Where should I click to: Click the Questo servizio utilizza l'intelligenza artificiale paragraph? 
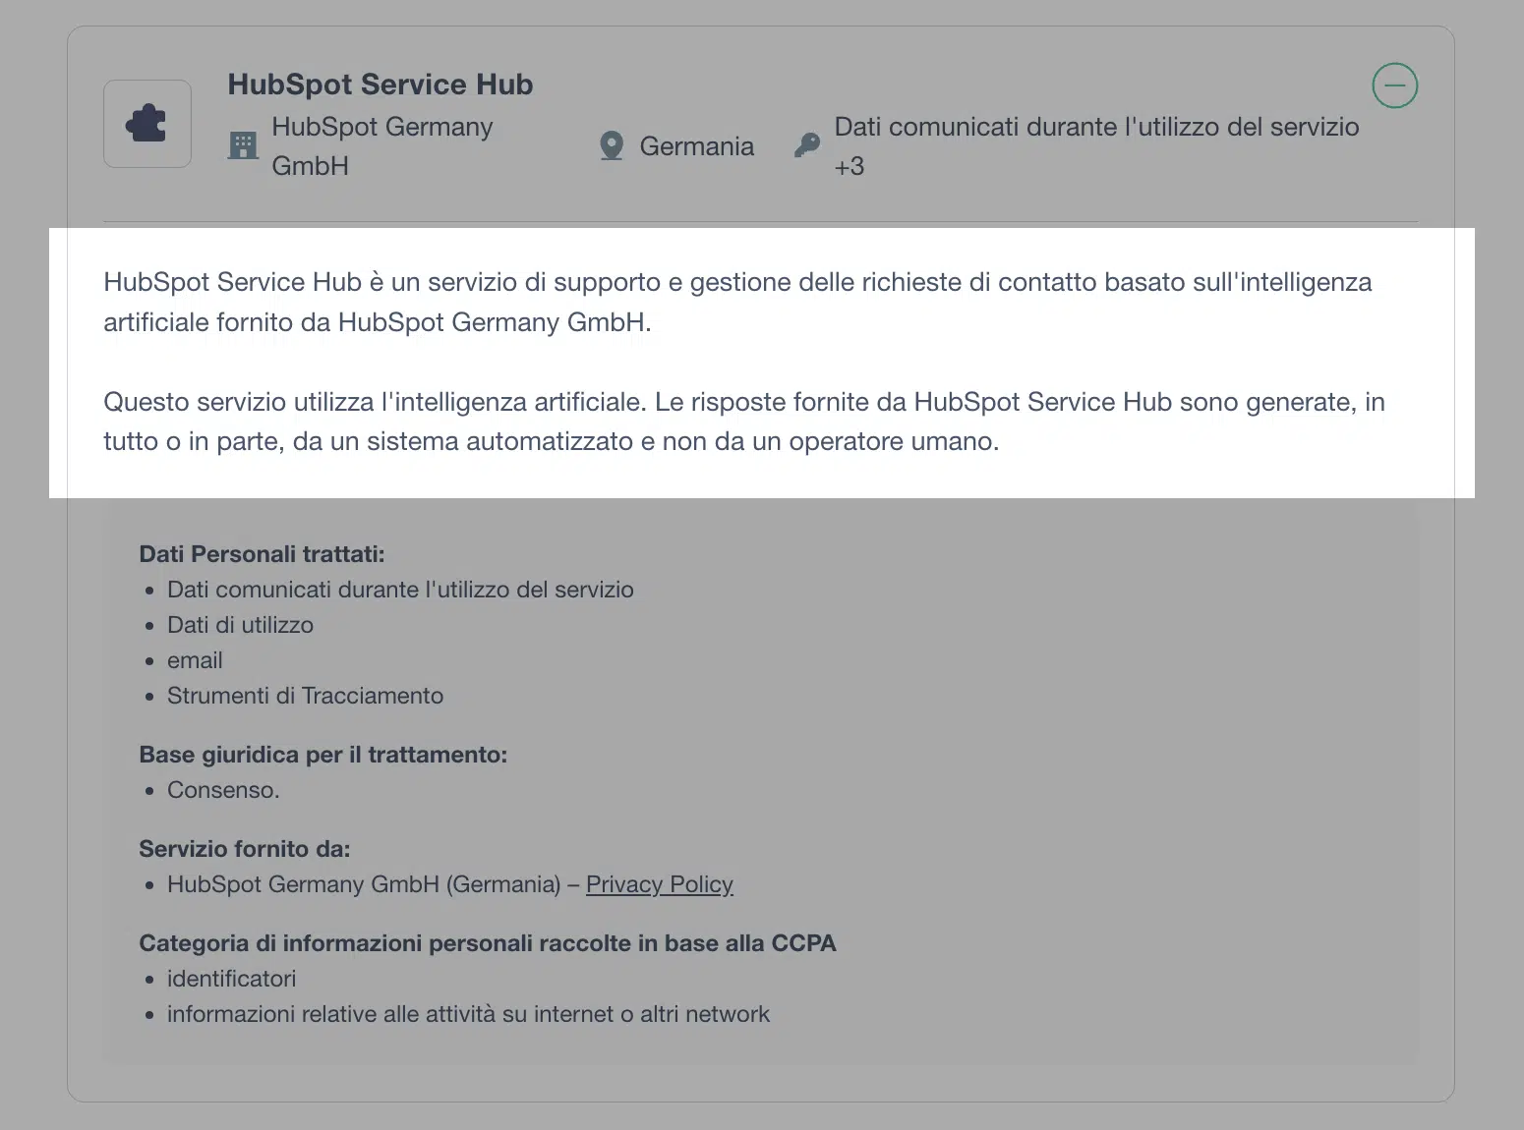pyautogui.click(x=744, y=422)
